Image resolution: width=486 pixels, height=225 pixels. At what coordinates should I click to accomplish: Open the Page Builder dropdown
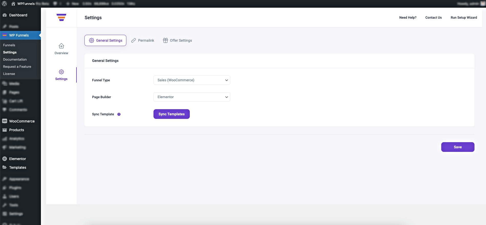(x=192, y=97)
